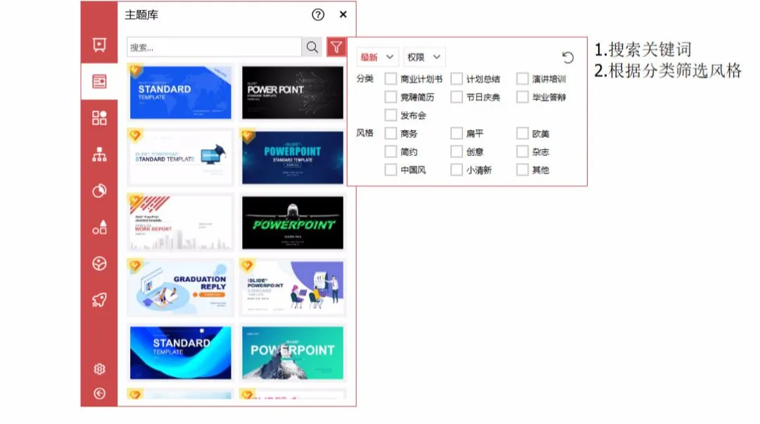Click the back arrow circle icon in the sidebar
This screenshot has height=424, width=760.
coord(99,394)
